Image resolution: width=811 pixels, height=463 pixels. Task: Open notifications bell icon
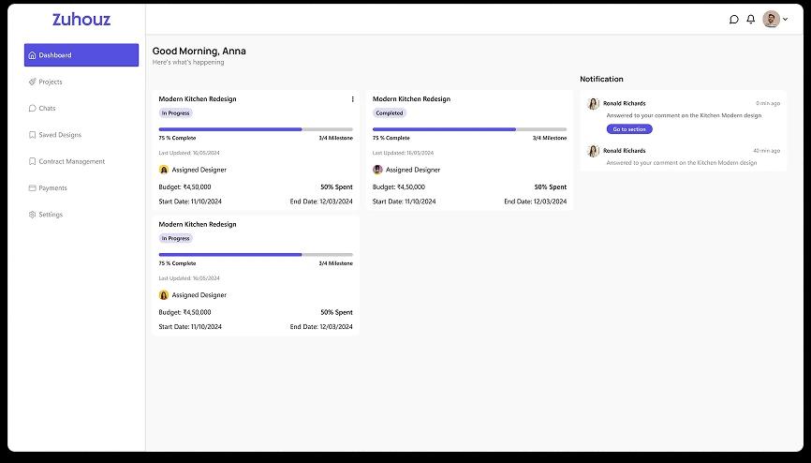(750, 20)
